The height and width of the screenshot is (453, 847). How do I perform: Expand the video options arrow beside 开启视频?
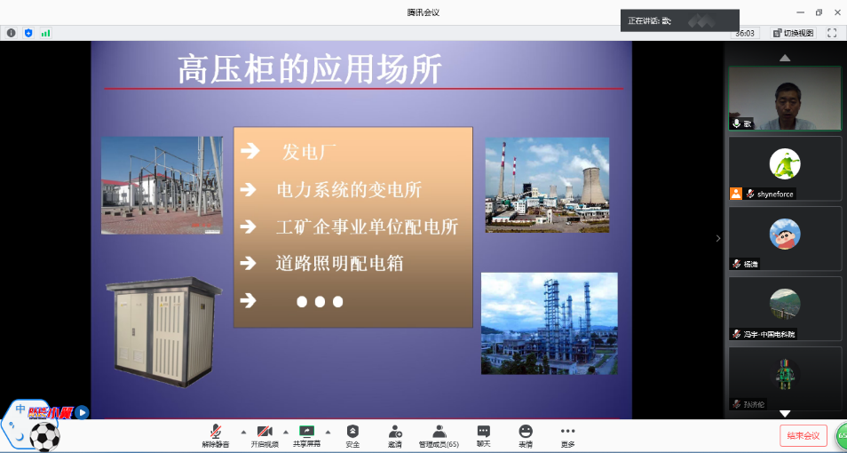pos(285,432)
